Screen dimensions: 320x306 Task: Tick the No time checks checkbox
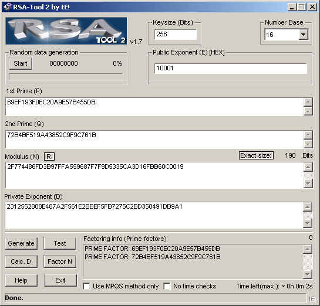tap(167, 286)
